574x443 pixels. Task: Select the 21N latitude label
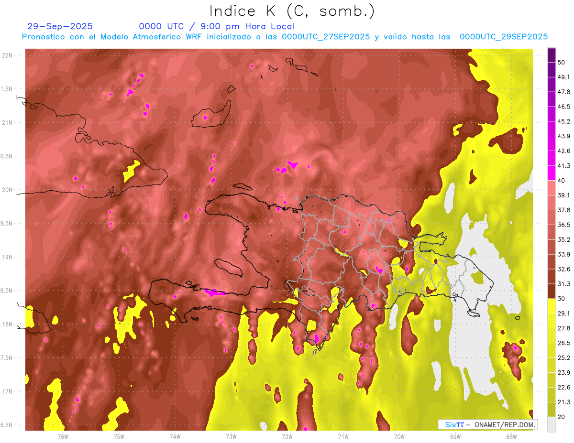(x=8, y=122)
